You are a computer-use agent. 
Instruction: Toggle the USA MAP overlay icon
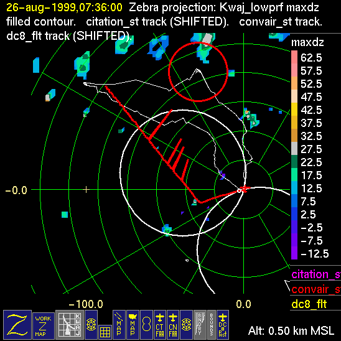(x=133, y=325)
